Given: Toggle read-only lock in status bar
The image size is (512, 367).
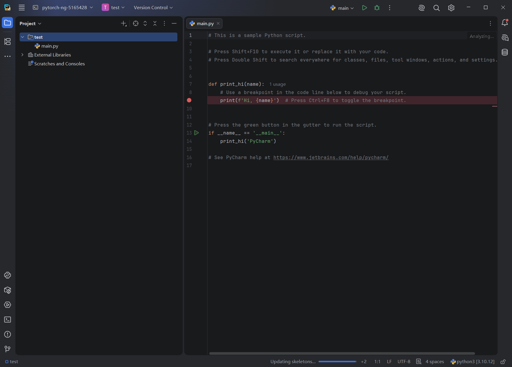Looking at the screenshot, I should point(503,362).
